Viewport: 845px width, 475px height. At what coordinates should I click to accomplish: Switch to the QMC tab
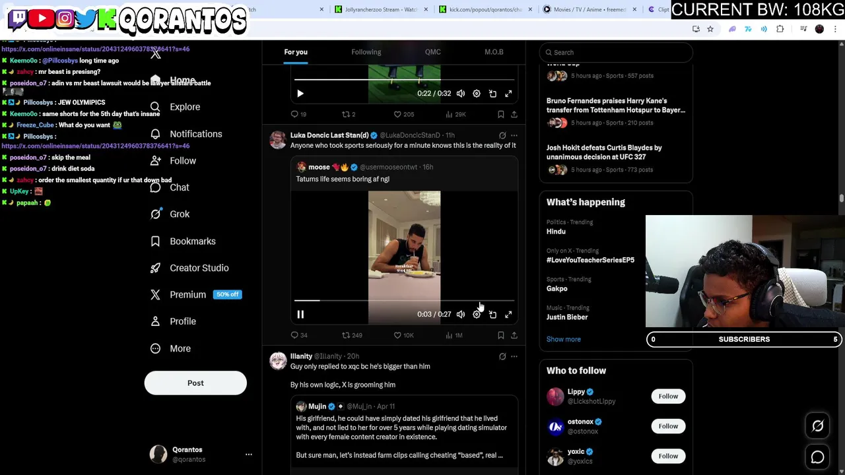(433, 52)
